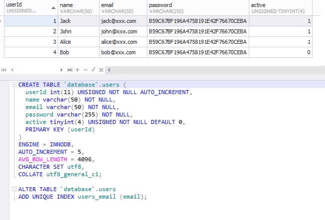Collapse the CREATE TABLE code block
The height and width of the screenshot is (220, 325).
[14, 85]
